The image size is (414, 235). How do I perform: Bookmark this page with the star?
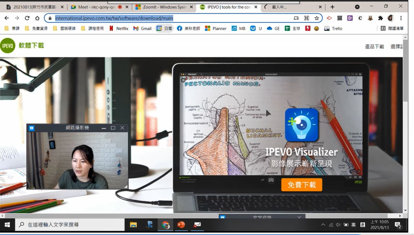pyautogui.click(x=317, y=18)
